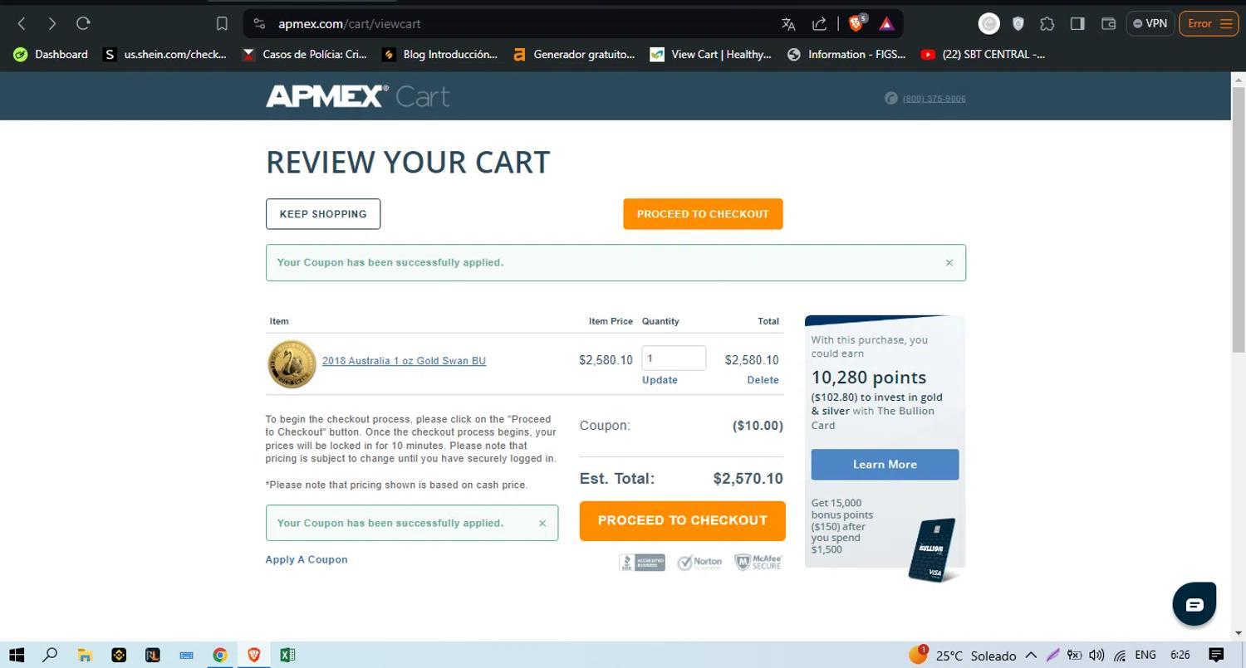The image size is (1246, 668).
Task: Open the Information - FIGS bookmark
Action: 846,54
